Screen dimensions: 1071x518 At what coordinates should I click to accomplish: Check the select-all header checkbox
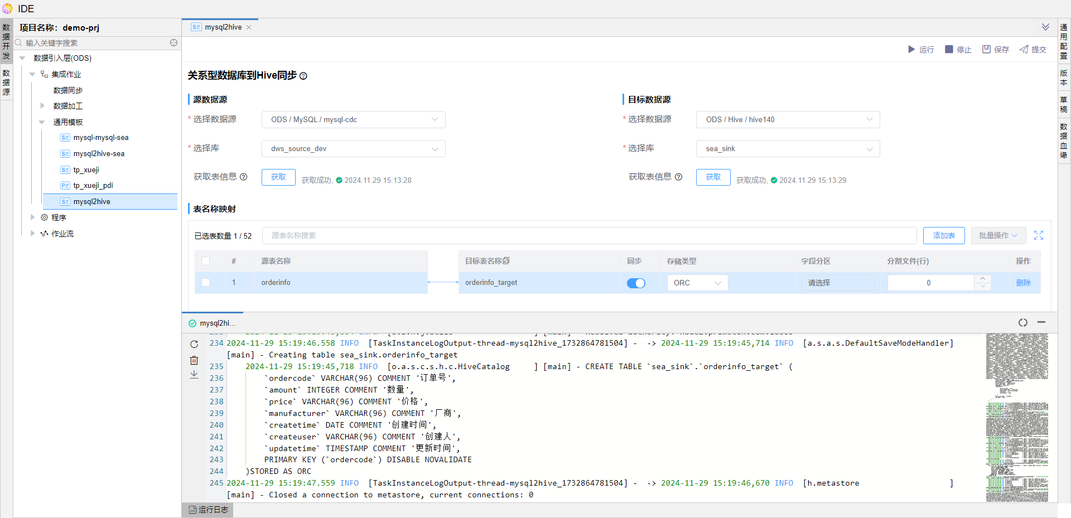pos(205,261)
